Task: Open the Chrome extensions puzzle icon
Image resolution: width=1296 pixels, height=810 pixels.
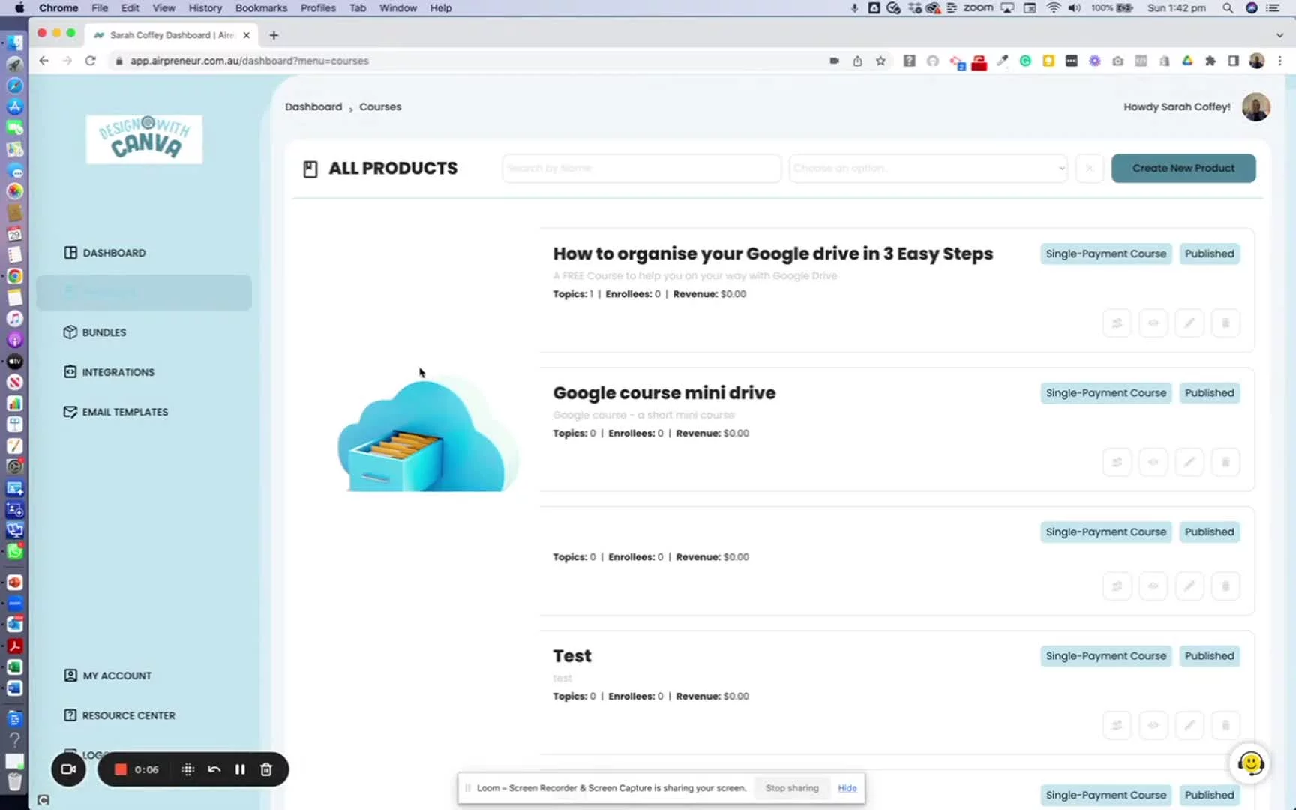Action: point(1210,61)
